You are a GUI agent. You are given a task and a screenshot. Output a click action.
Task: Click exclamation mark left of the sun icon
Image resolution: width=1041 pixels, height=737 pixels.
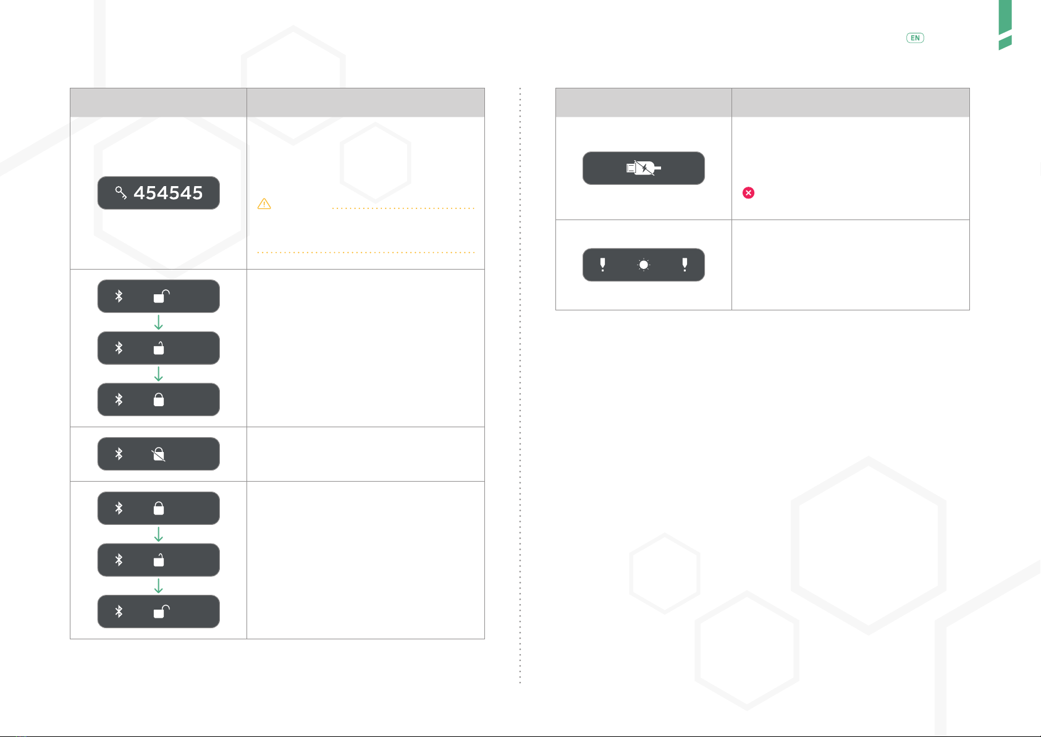pos(603,265)
